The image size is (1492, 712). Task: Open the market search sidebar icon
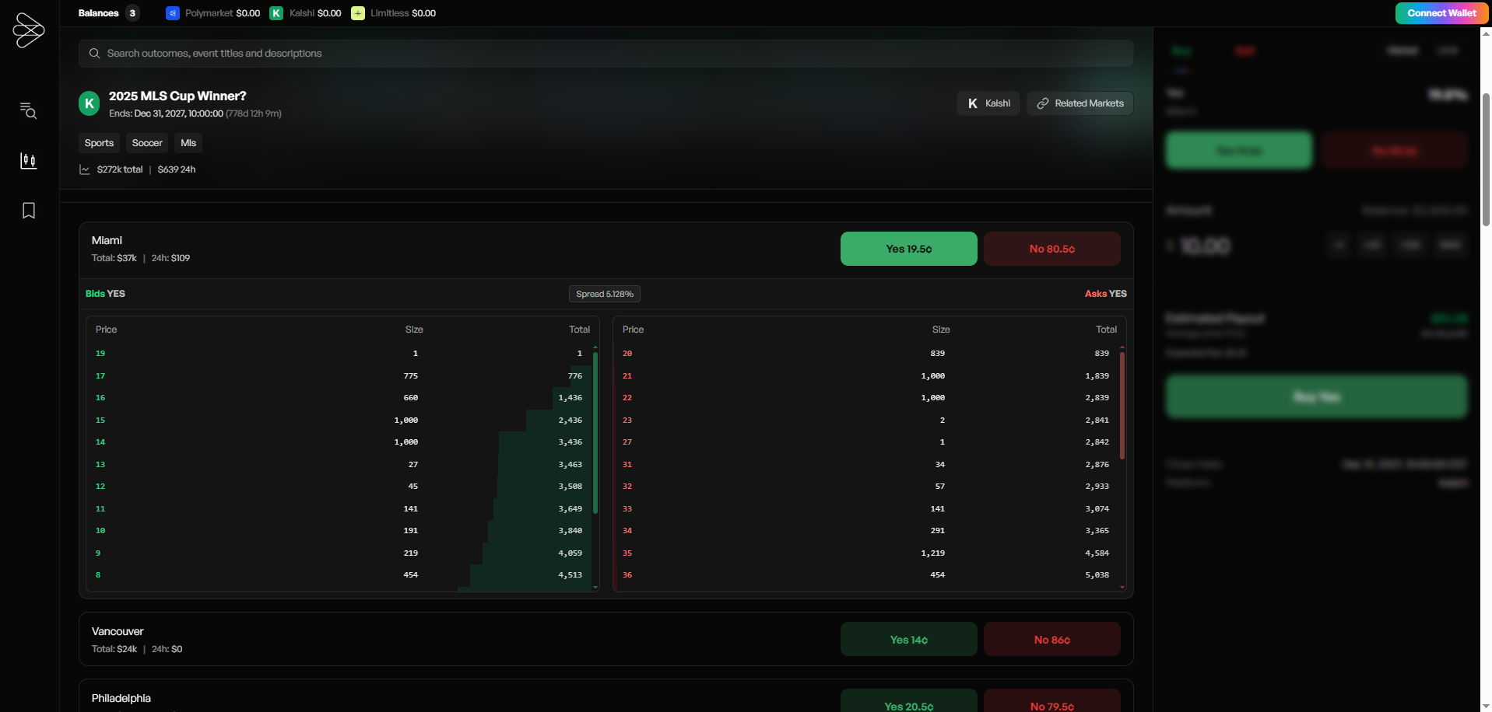(29, 111)
